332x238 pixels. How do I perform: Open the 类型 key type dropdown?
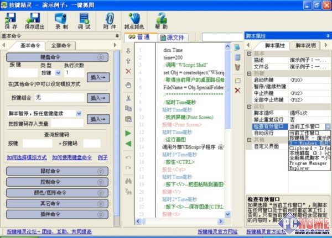[54, 72]
